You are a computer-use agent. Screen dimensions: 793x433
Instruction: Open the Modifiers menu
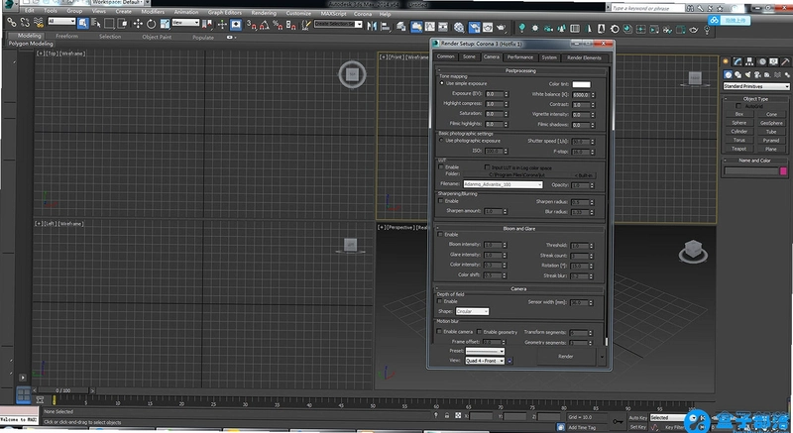click(x=153, y=11)
